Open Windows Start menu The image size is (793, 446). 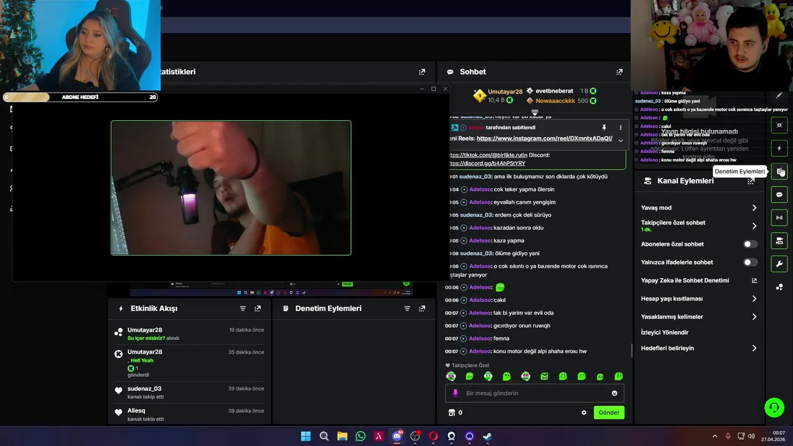(x=305, y=436)
